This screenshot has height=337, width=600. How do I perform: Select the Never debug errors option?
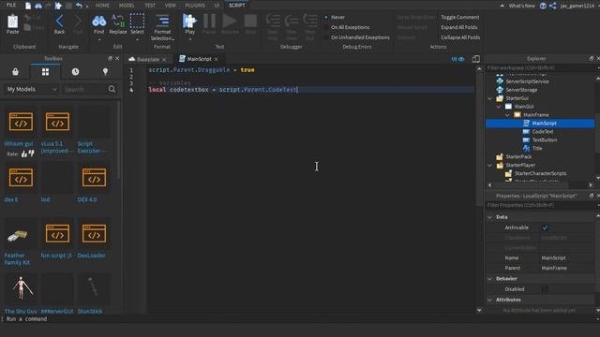[334, 17]
